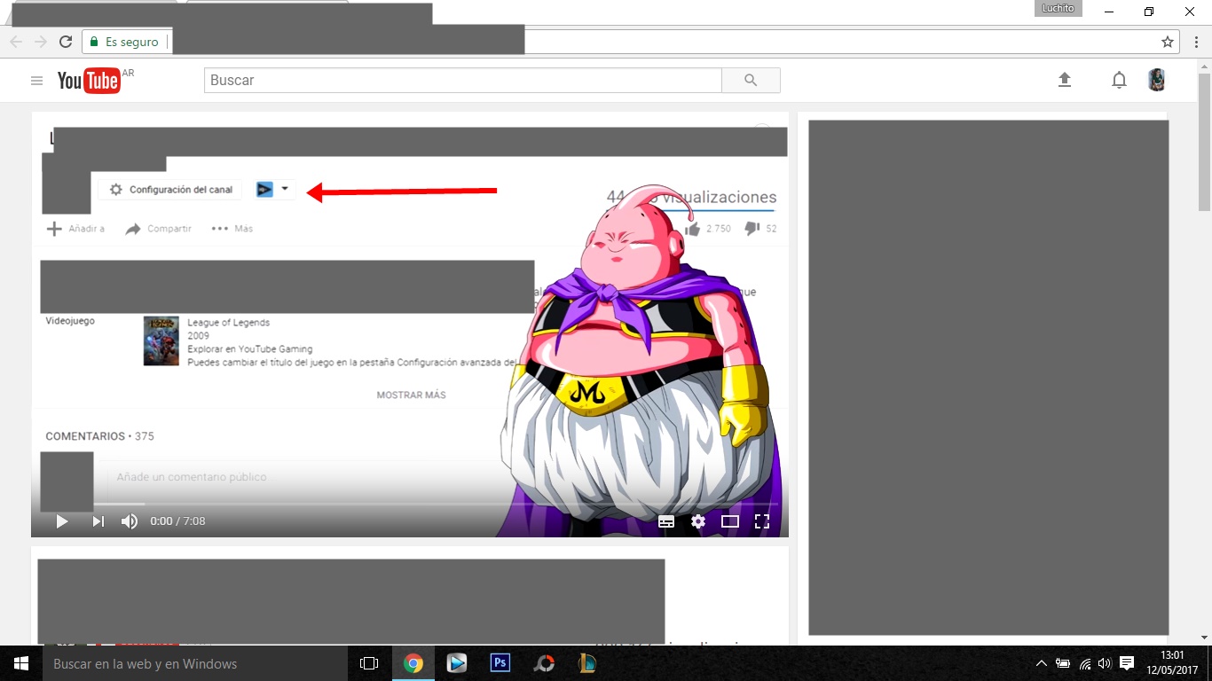
Task: Click the 0:00 / 7:08 time display
Action: coord(177,521)
